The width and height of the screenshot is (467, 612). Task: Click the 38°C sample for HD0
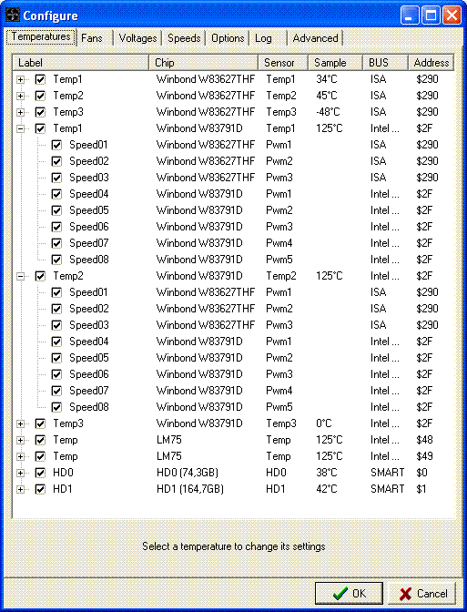pos(327,473)
